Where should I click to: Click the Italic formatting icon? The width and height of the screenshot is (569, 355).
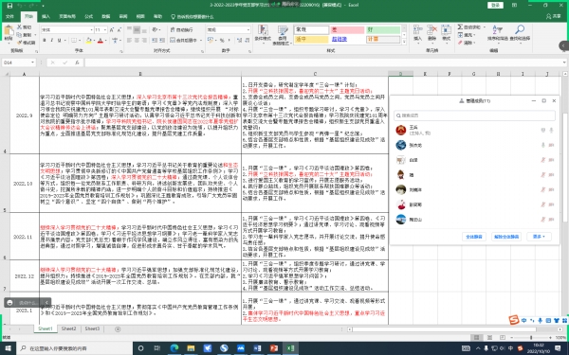[51, 40]
